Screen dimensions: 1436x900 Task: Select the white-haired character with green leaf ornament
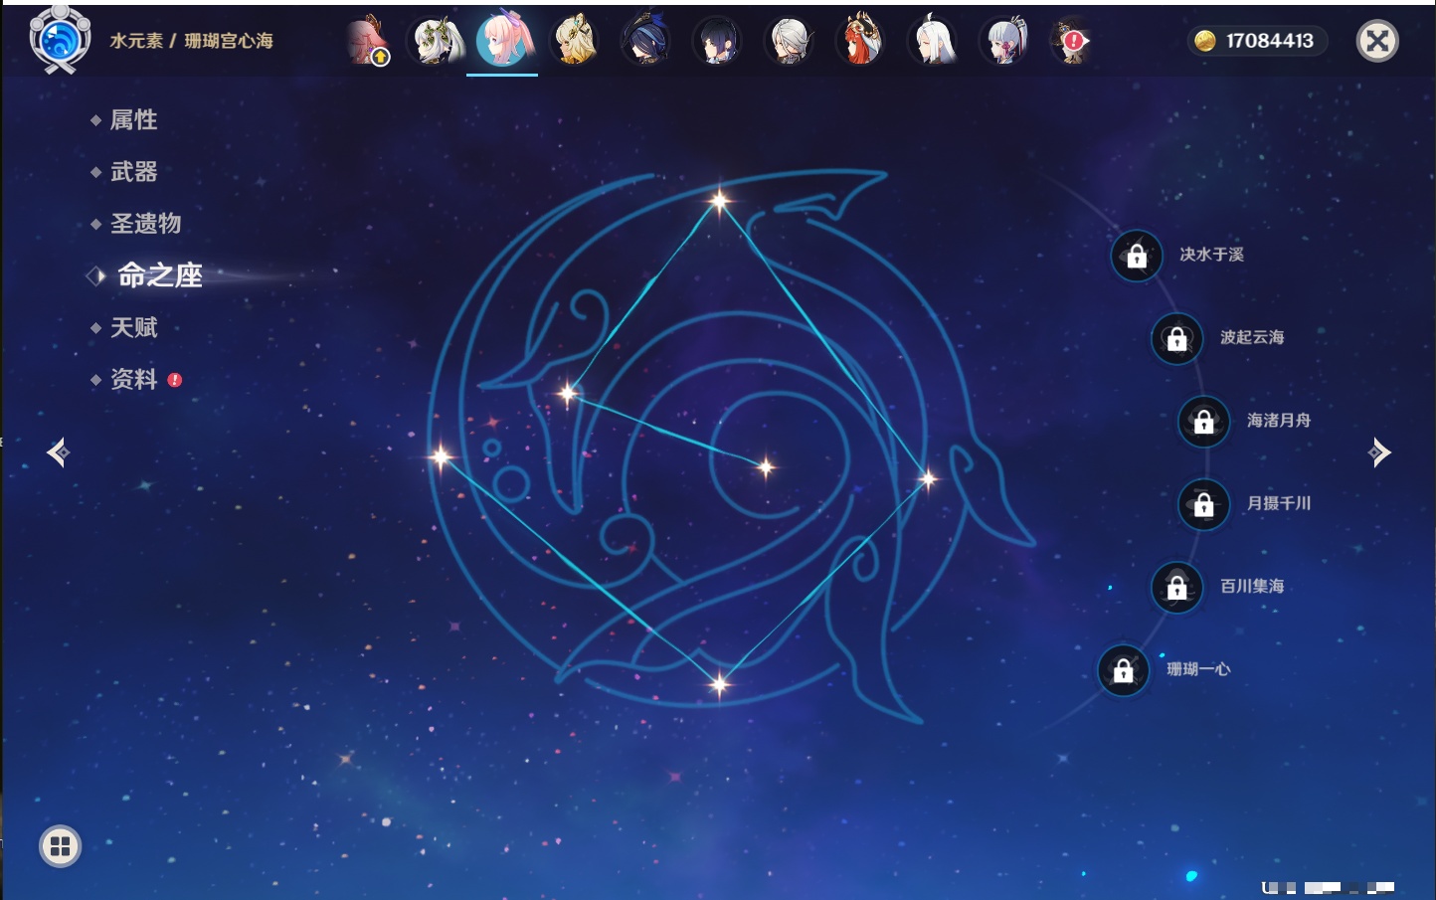point(436,41)
